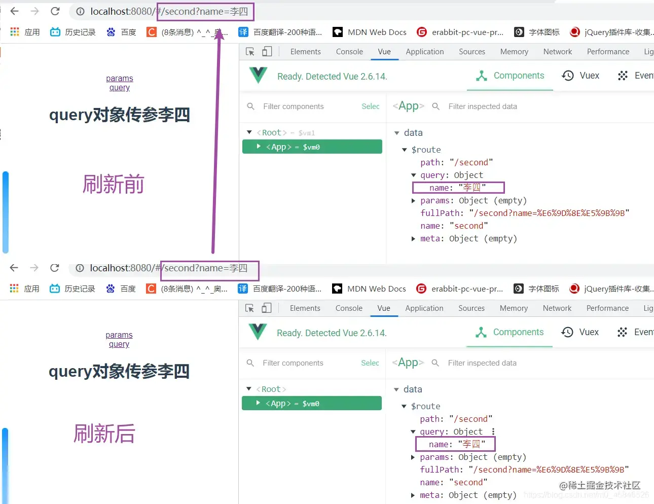
Task: Open Vuex panel in upper Vue devtools
Action: pyautogui.click(x=581, y=76)
